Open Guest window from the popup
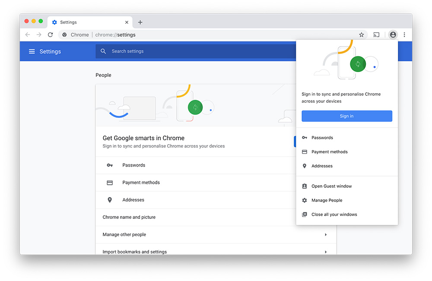This screenshot has height=281, width=432. (x=331, y=186)
